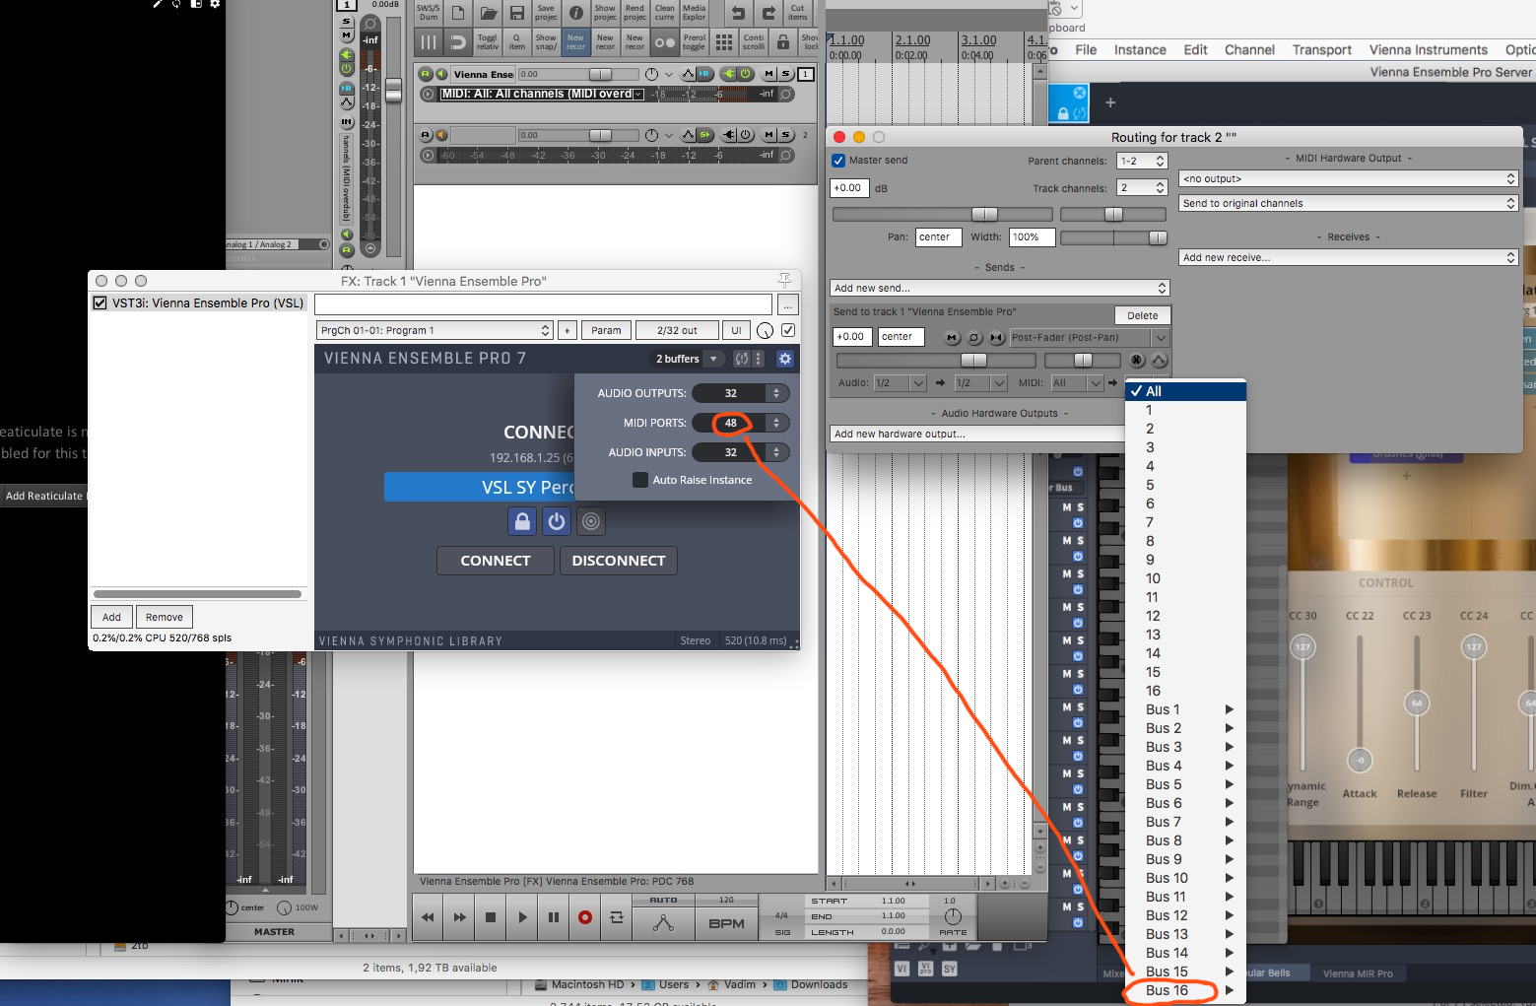Toggle the Auto Raise Instance checkbox

[640, 480]
